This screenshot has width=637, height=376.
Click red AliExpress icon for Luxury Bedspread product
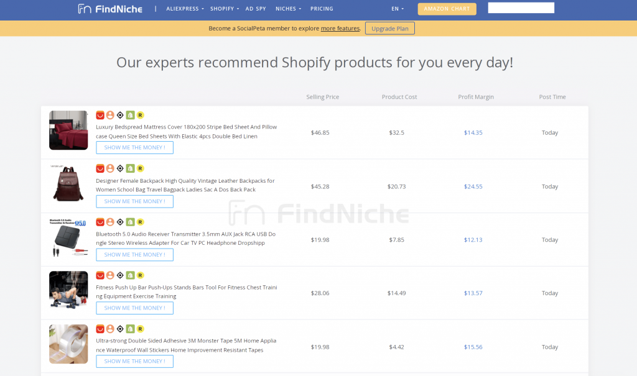[100, 116]
